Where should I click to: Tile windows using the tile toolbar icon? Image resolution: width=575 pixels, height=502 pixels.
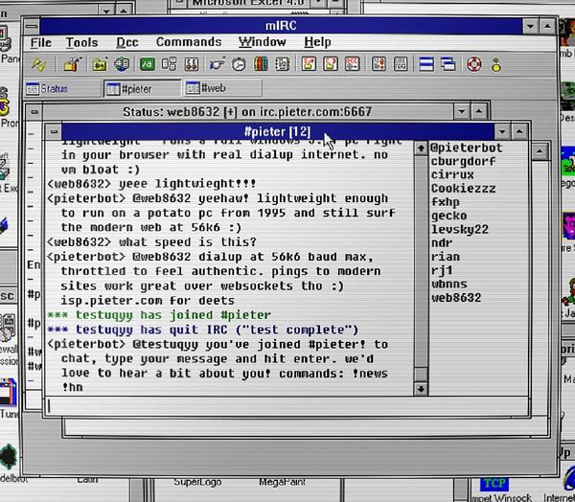point(426,64)
